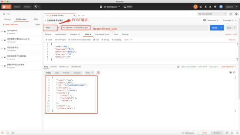
Task: Open the My Workspace dropdown
Action: pos(110,7)
